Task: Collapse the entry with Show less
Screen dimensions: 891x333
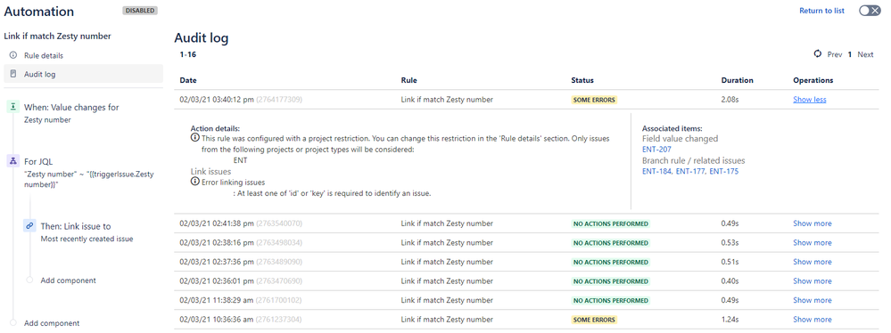Action: tap(810, 99)
